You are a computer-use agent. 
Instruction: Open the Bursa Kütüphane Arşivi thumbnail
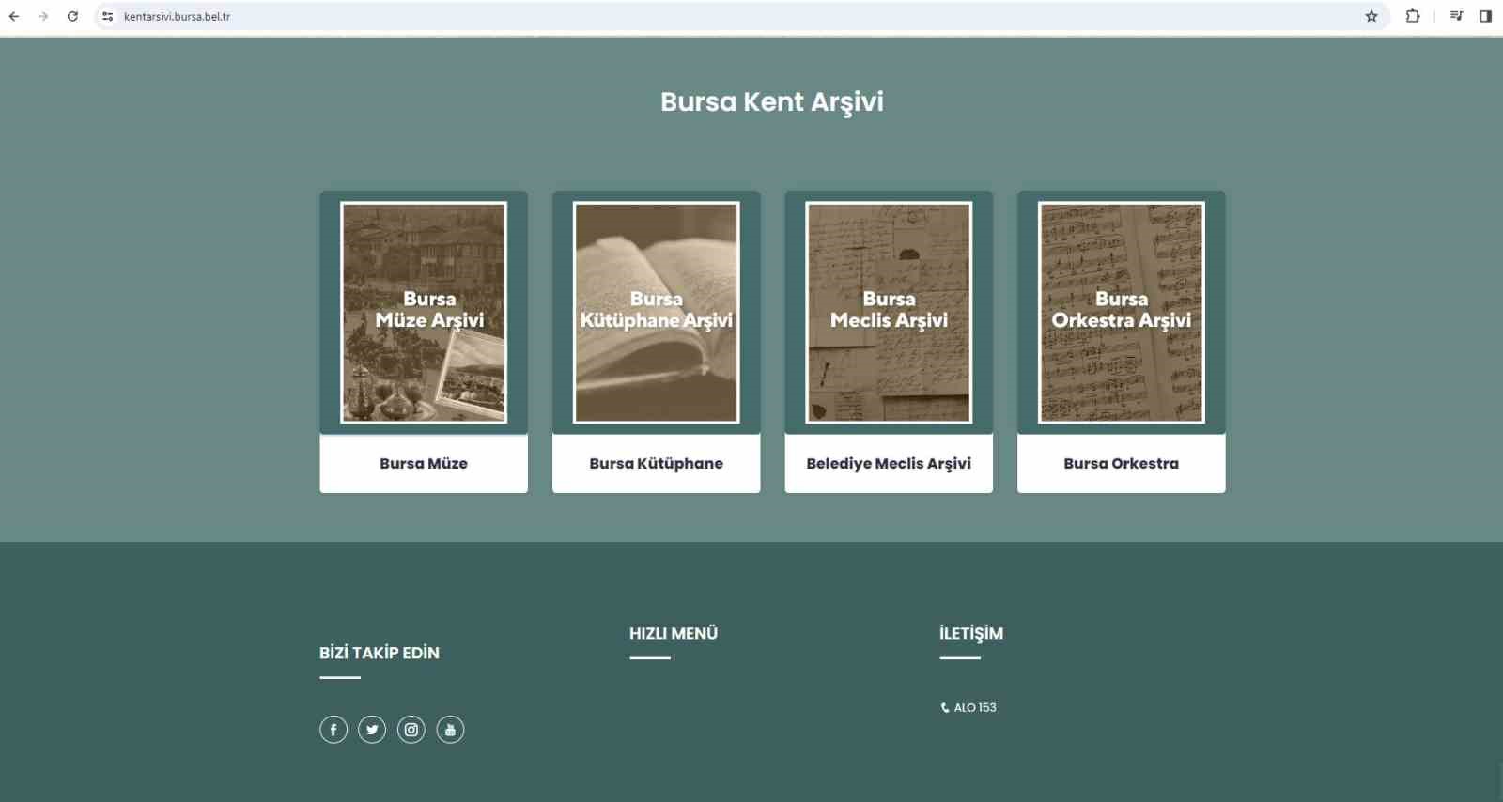pyautogui.click(x=656, y=313)
